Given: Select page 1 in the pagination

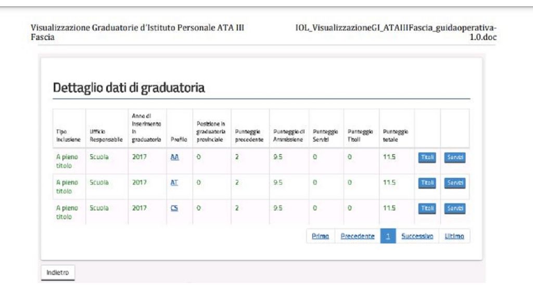Looking at the screenshot, I should click(x=388, y=236).
